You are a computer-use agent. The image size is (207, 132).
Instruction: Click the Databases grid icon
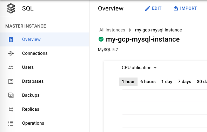[x=11, y=81]
